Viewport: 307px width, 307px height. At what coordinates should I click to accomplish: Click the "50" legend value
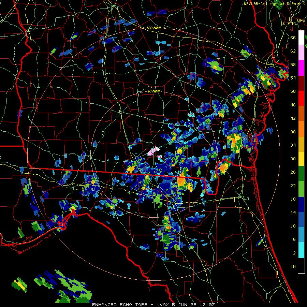pos(293,91)
